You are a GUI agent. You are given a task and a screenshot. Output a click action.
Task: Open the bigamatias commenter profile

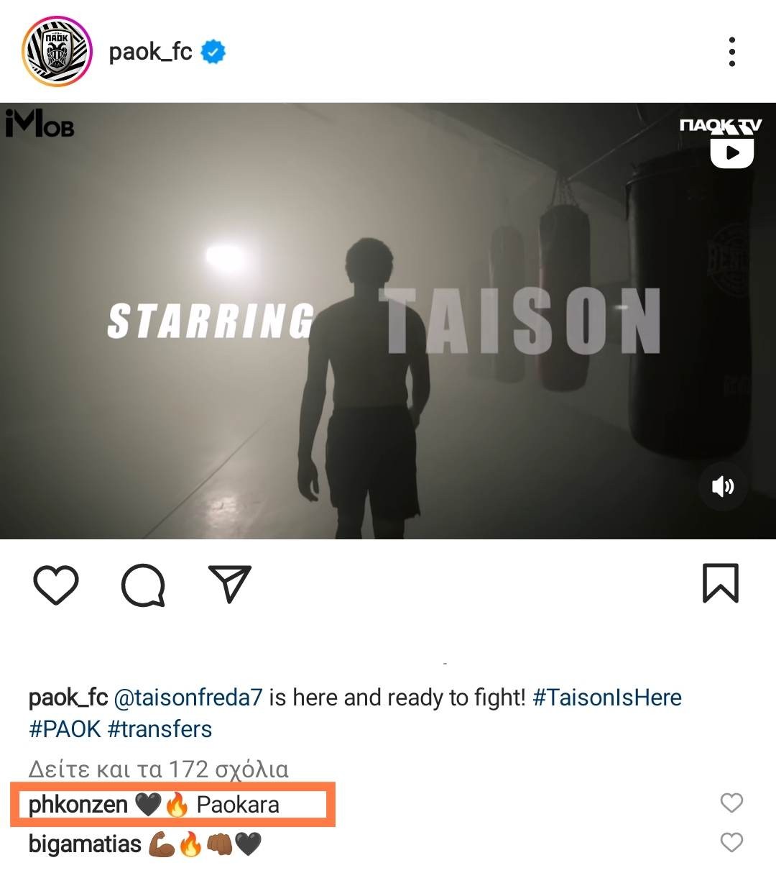[x=85, y=844]
